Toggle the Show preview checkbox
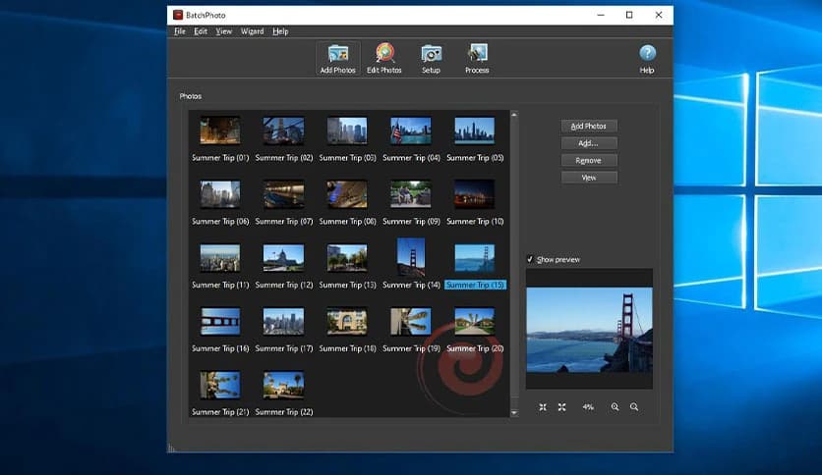Screen dimensions: 822x475 point(531,259)
